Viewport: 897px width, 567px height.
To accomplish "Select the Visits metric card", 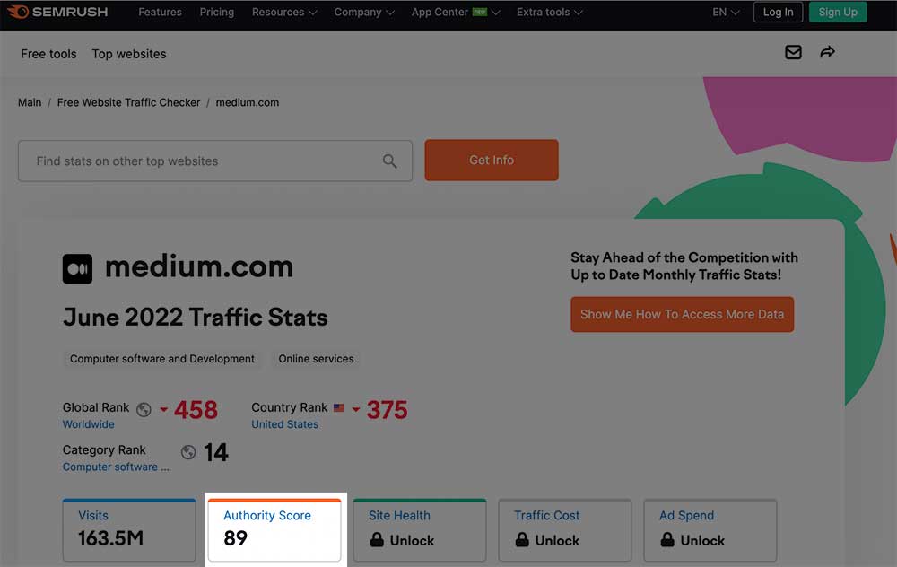I will [129, 530].
